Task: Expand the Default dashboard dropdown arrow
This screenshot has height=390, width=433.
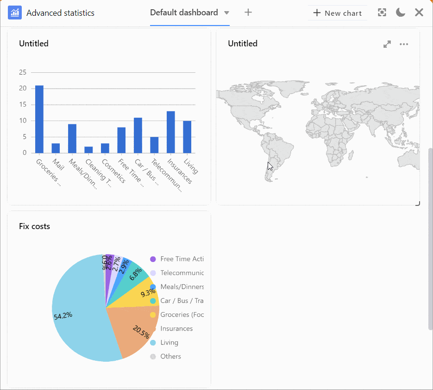Action: (x=226, y=13)
